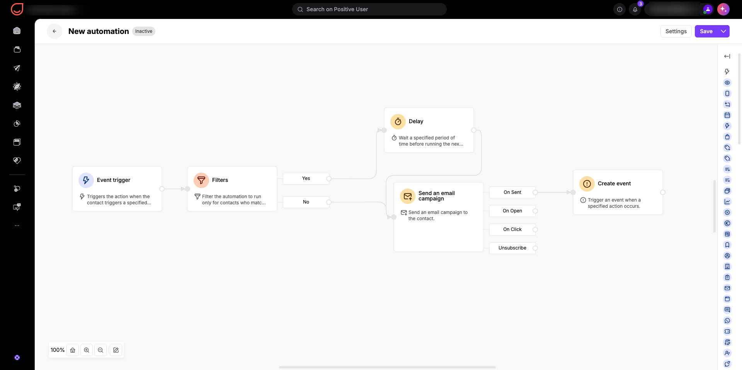Click the On Open output
This screenshot has width=742, height=370.
click(x=512, y=211)
